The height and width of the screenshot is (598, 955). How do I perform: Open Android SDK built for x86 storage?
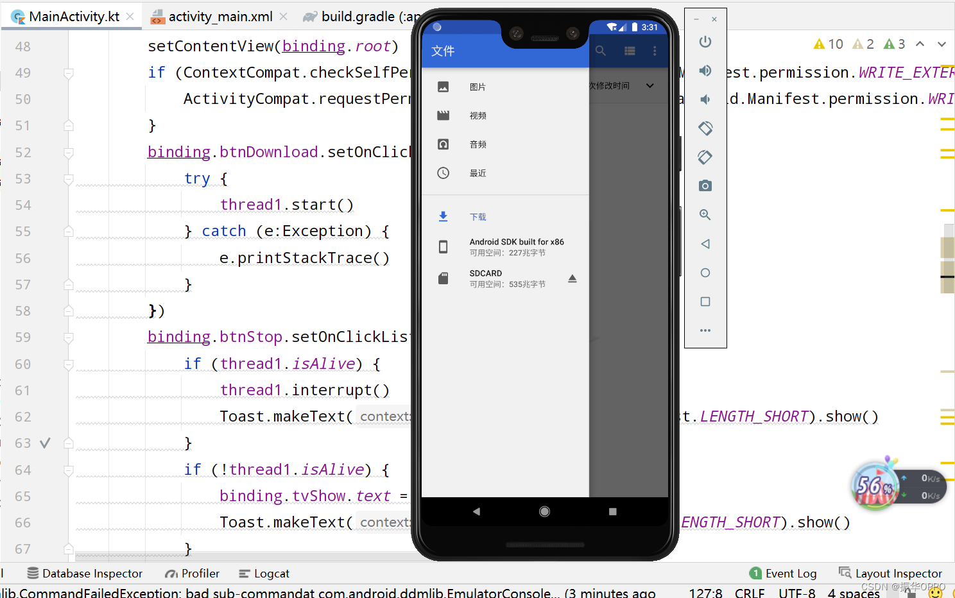point(505,247)
